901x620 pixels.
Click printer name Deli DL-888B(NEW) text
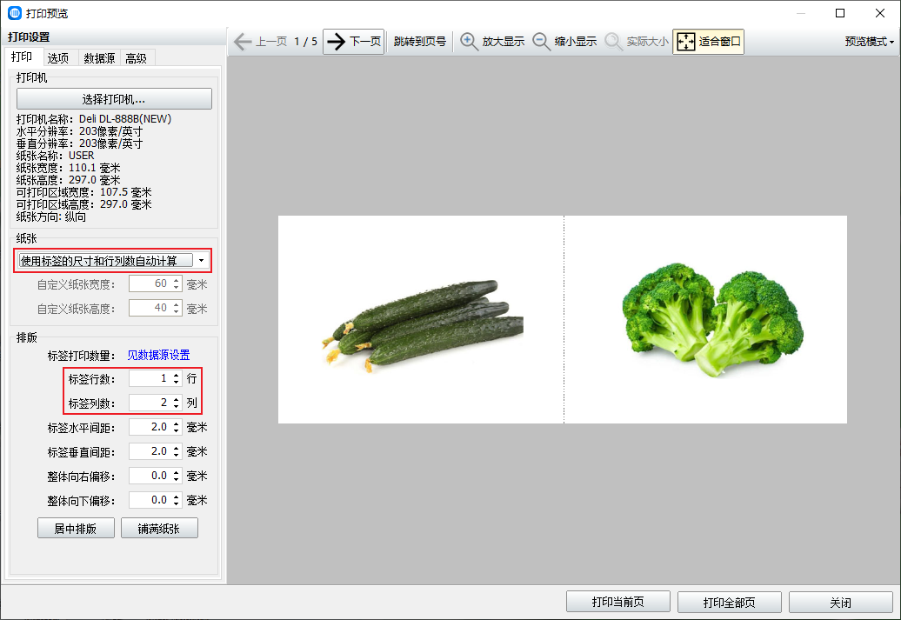click(124, 119)
